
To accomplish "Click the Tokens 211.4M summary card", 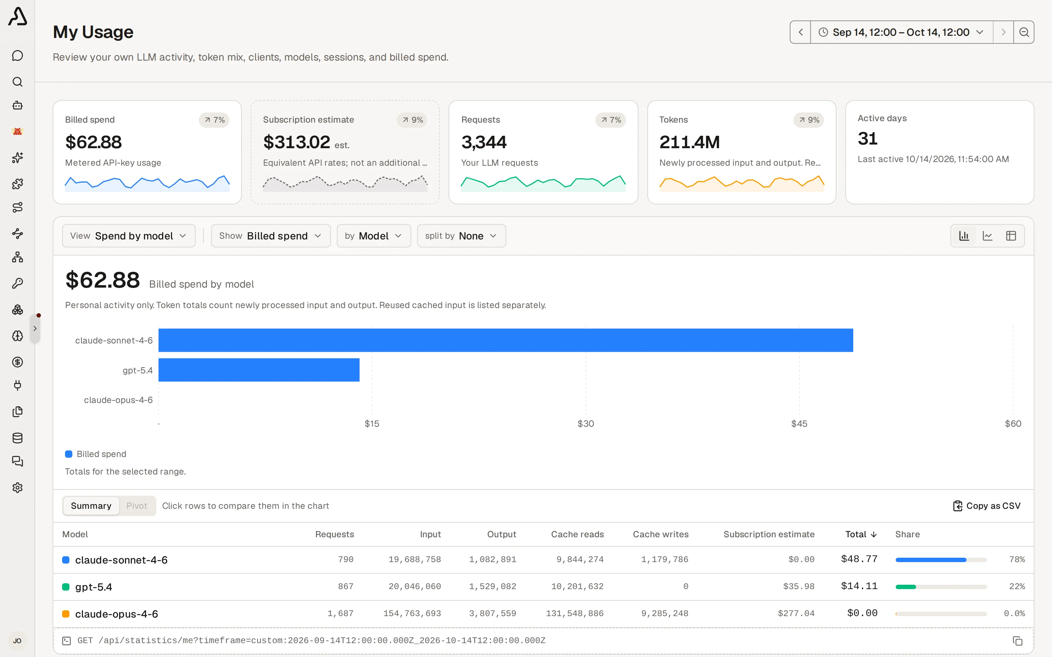I will pos(741,152).
